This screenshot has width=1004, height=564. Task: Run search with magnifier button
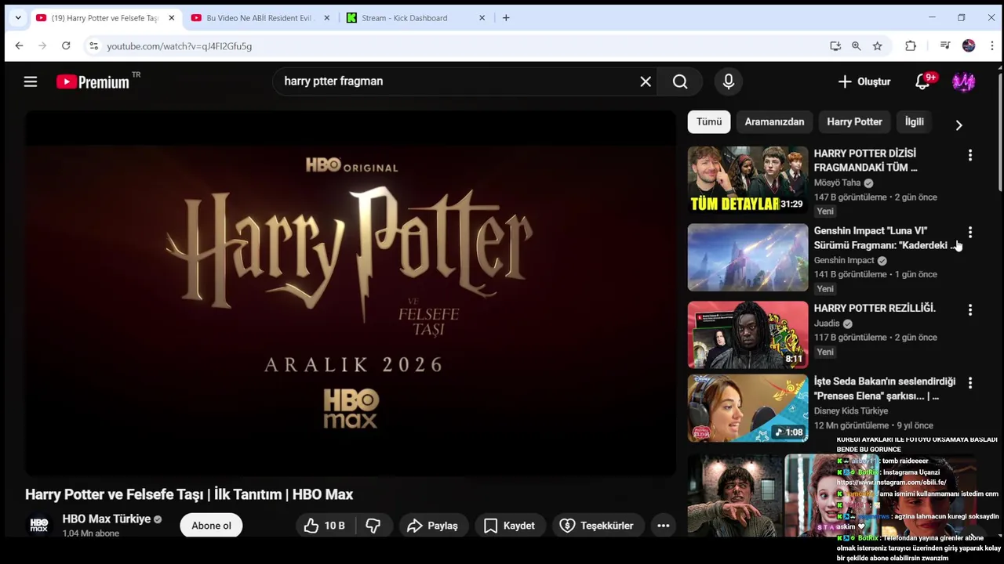point(680,81)
